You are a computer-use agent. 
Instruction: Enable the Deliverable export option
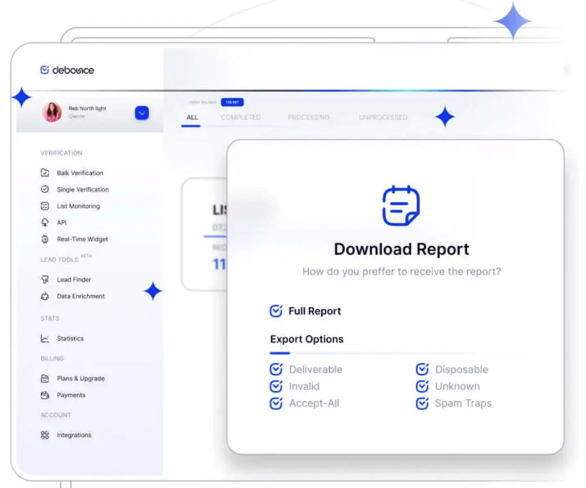(277, 369)
